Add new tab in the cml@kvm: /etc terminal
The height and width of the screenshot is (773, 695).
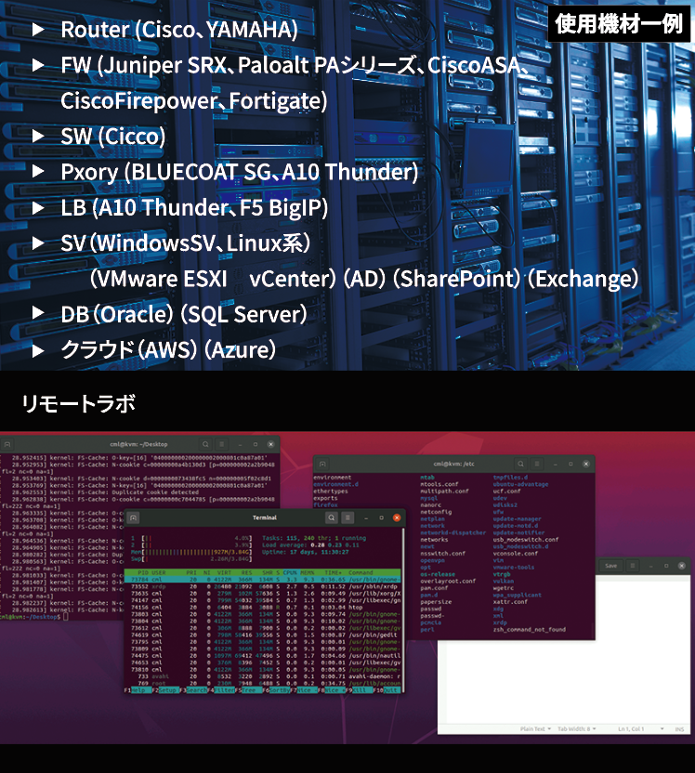coord(322,464)
